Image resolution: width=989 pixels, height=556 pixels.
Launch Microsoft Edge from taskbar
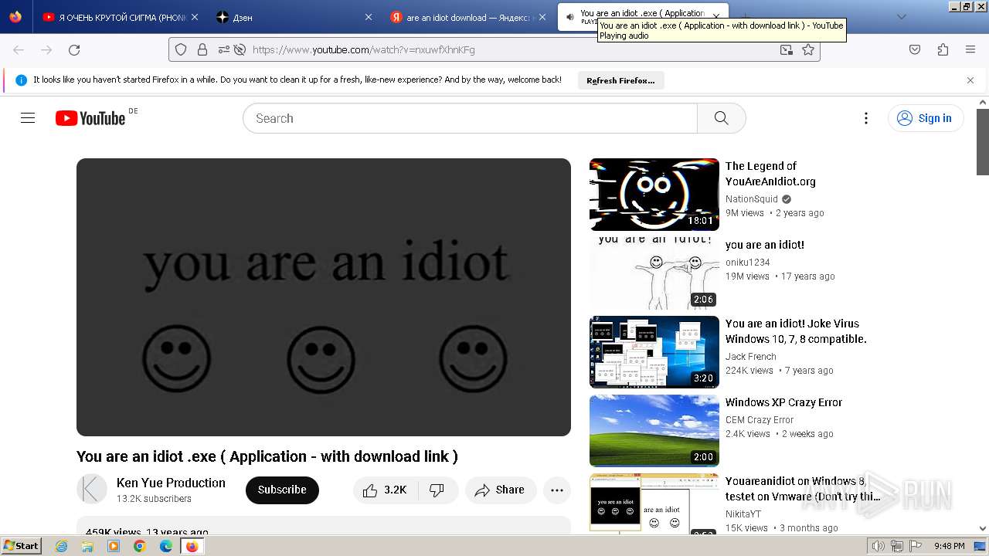(x=166, y=546)
